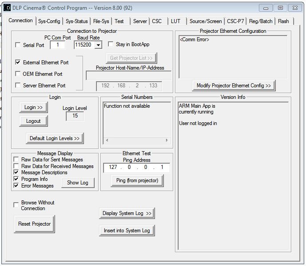Switch to the Sys-Config tab
Screen dimensions: 306x266
click(x=49, y=21)
